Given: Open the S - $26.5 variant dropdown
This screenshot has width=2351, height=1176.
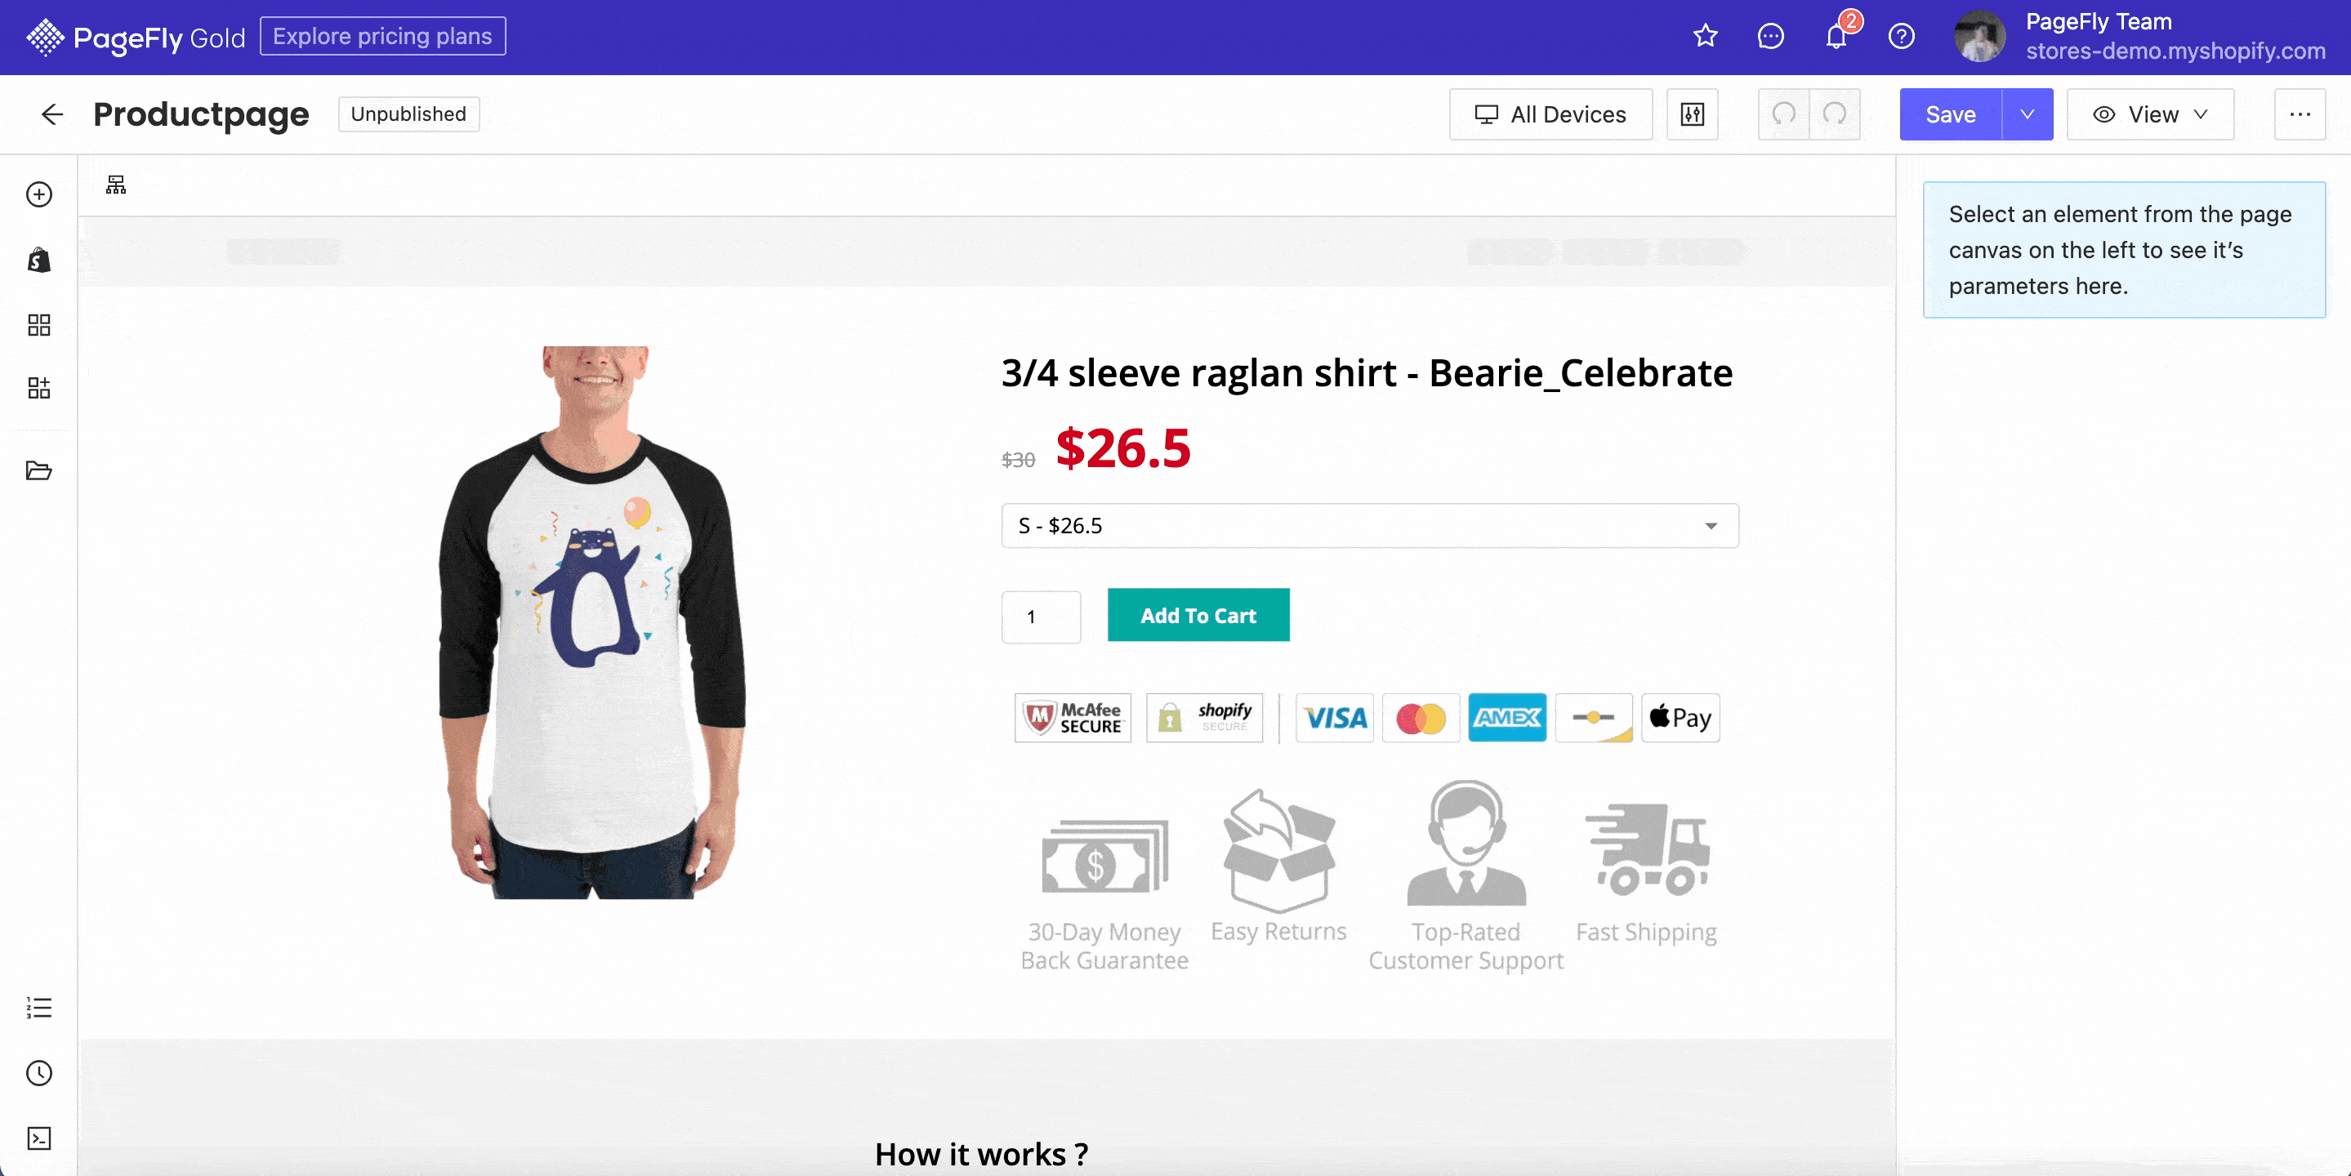Looking at the screenshot, I should [x=1369, y=525].
